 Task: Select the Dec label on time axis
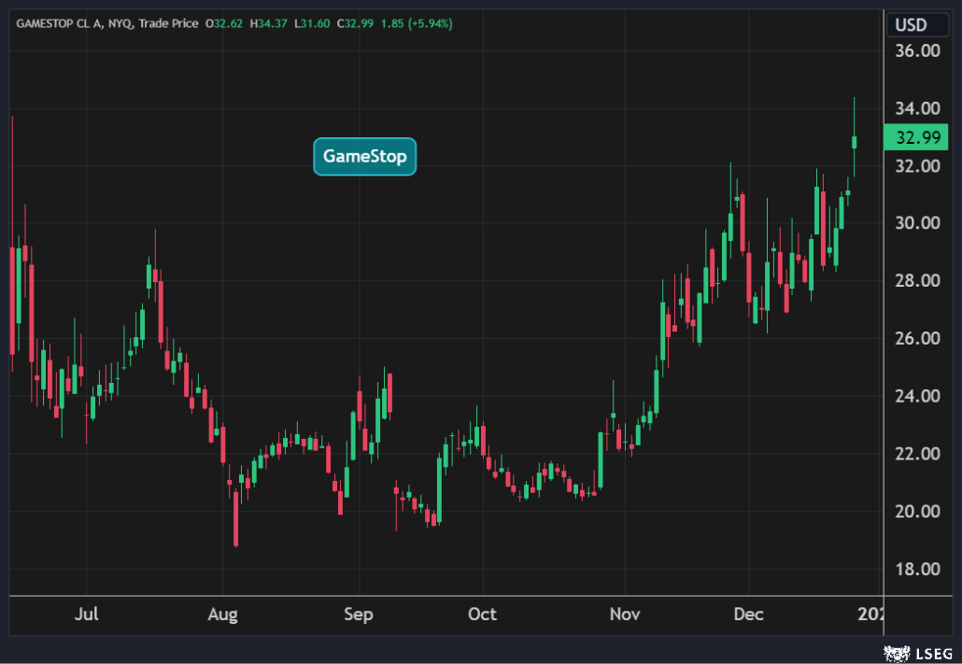[x=748, y=615]
